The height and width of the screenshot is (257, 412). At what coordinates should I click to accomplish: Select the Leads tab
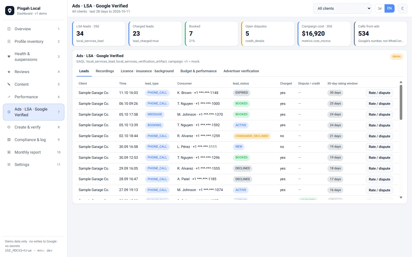coord(84,71)
